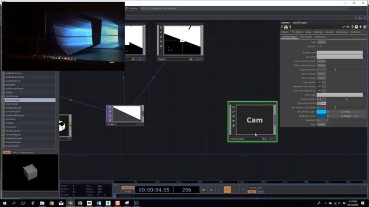Viewport: 369px width, 207px height.
Task: Open Windows Start menu
Action: coord(4,203)
